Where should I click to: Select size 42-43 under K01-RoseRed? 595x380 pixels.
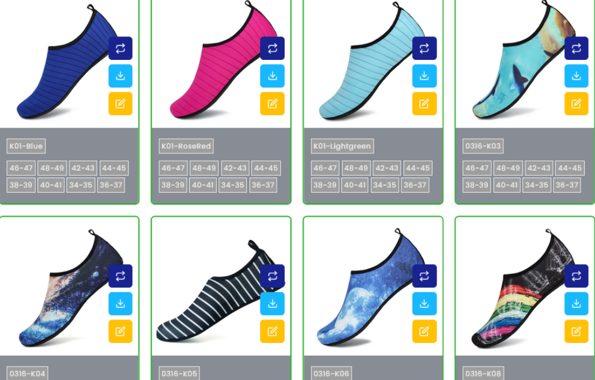tap(235, 168)
